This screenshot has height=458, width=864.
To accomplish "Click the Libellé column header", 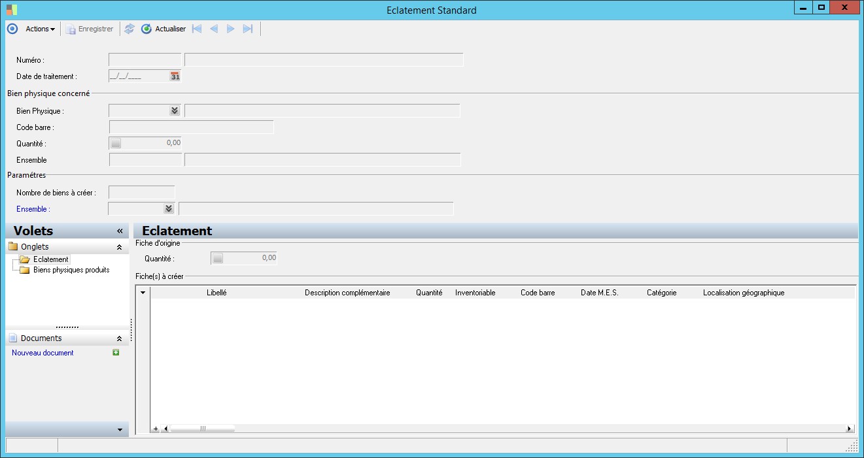I will 216,293.
